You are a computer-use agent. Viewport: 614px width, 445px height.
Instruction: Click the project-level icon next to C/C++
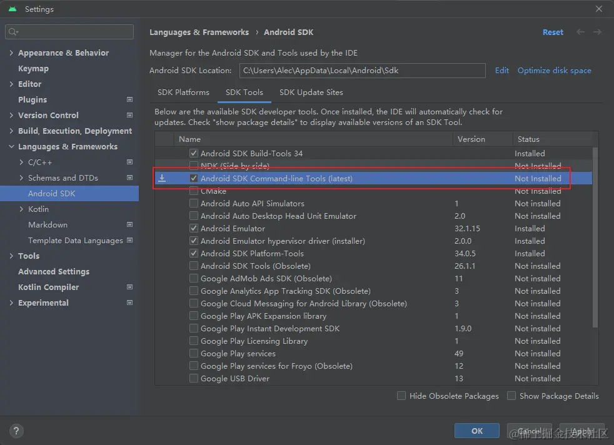pos(129,162)
